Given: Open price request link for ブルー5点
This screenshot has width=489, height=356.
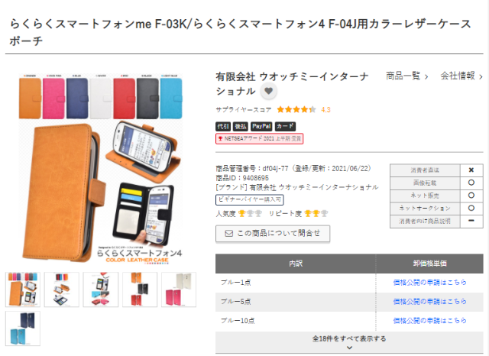Looking at the screenshot, I should (429, 302).
